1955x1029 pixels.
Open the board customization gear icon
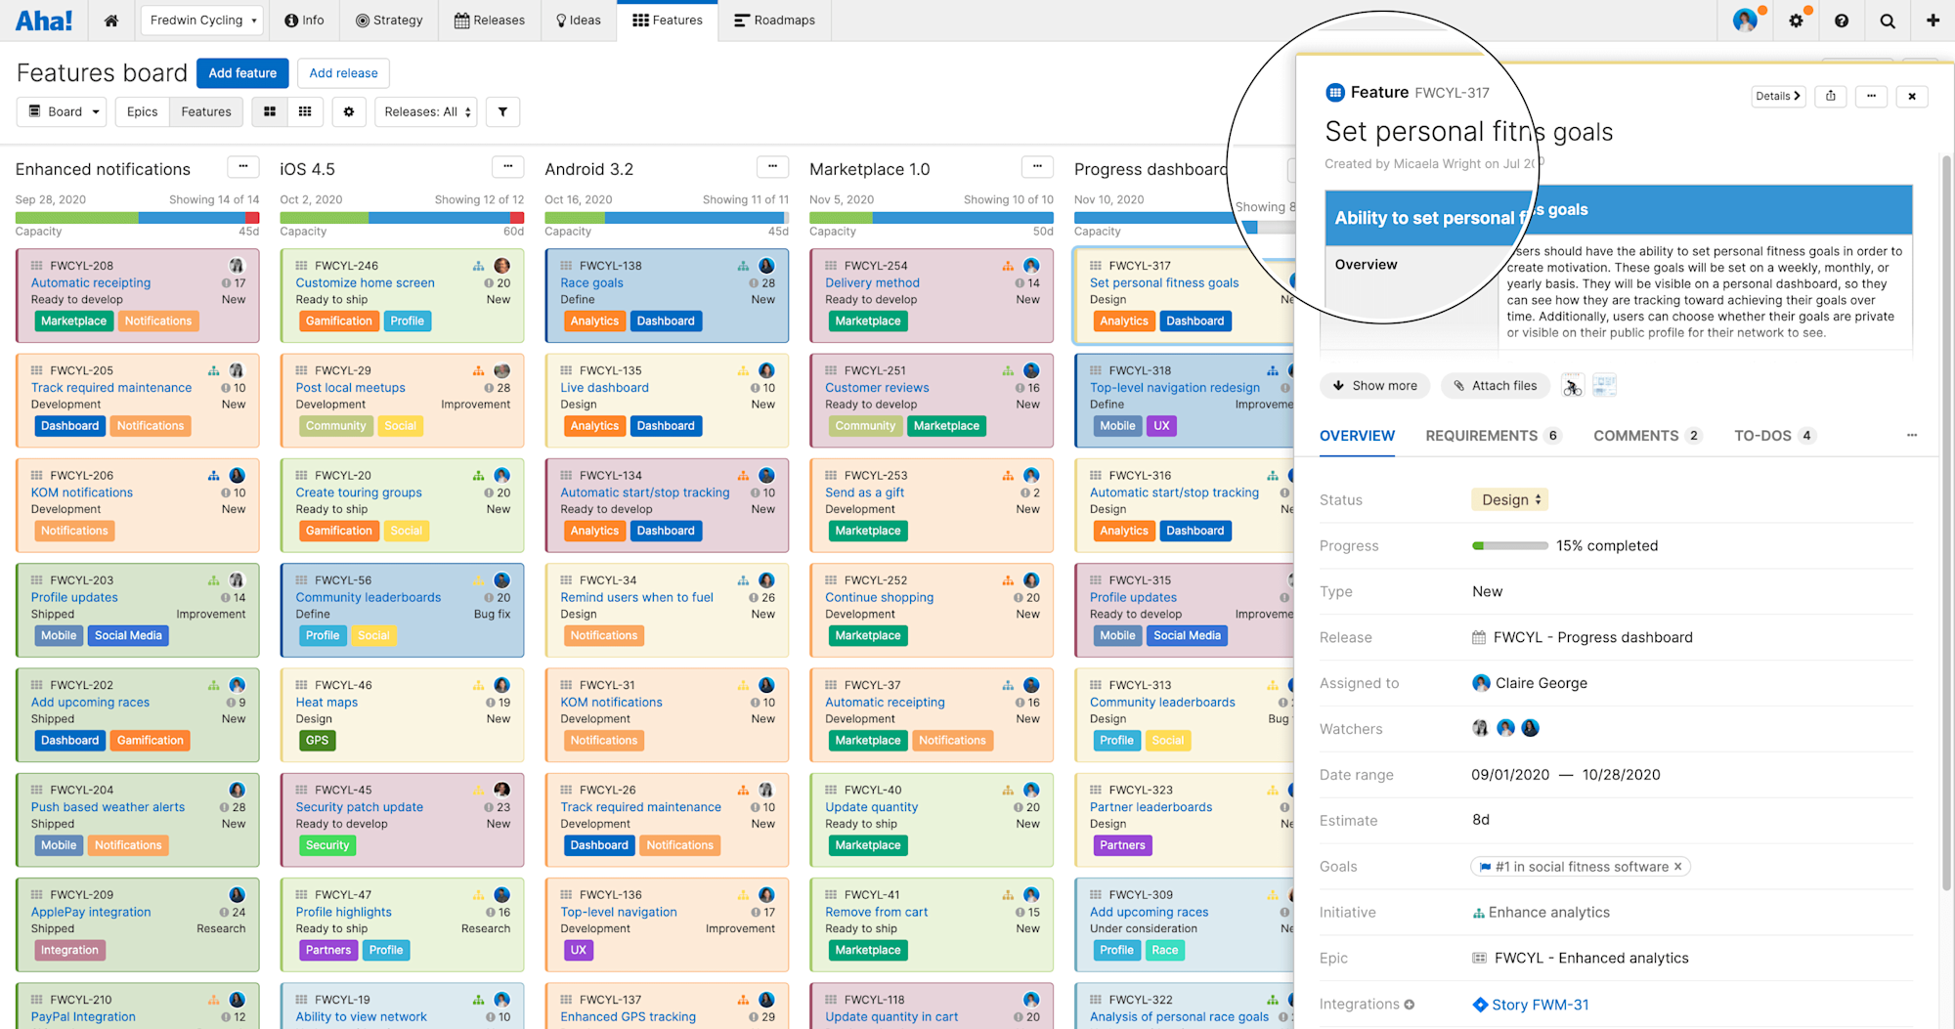point(349,111)
